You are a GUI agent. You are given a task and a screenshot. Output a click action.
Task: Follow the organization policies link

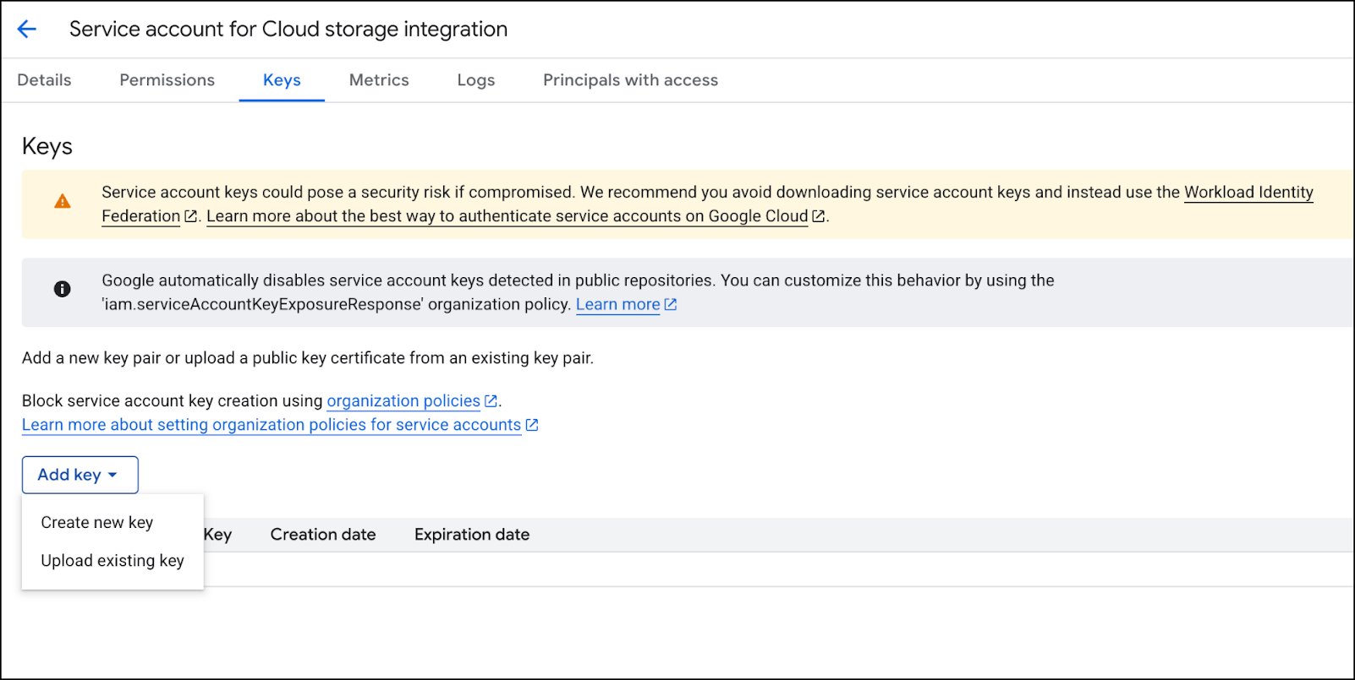click(403, 401)
